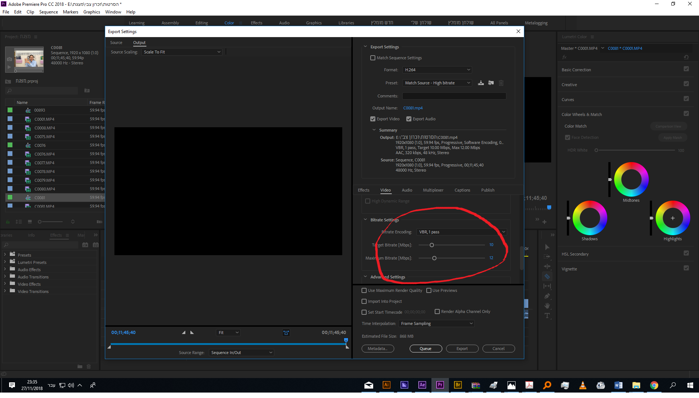The height and width of the screenshot is (398, 699).
Task: Click the Set In Point marker icon
Action: click(183, 333)
